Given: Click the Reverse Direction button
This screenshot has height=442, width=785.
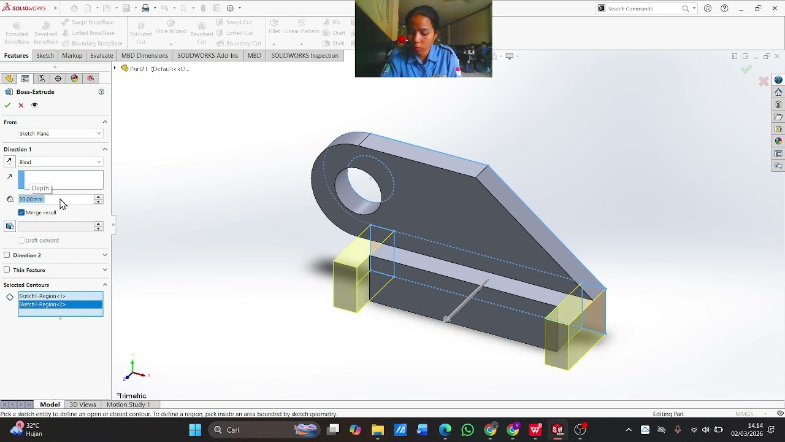Looking at the screenshot, I should click(x=9, y=161).
